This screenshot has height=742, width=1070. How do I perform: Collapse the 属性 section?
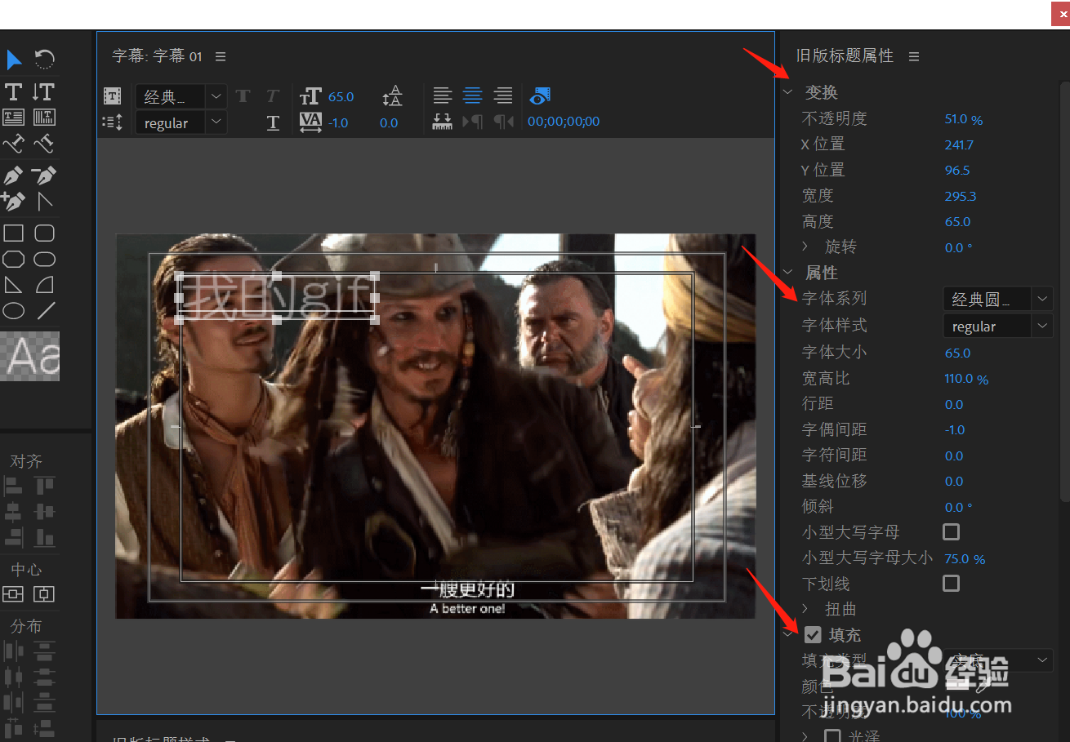coord(788,272)
